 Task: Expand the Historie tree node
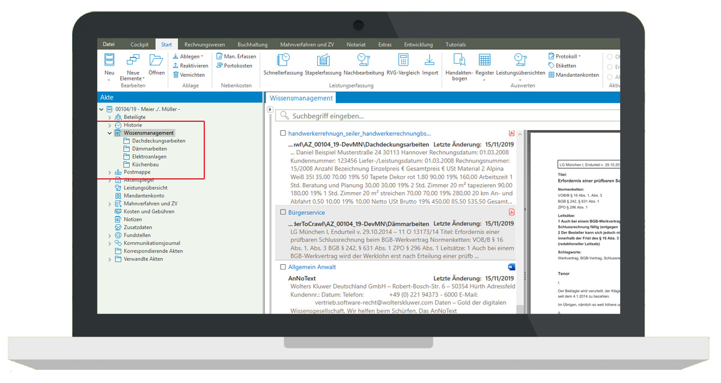click(109, 125)
